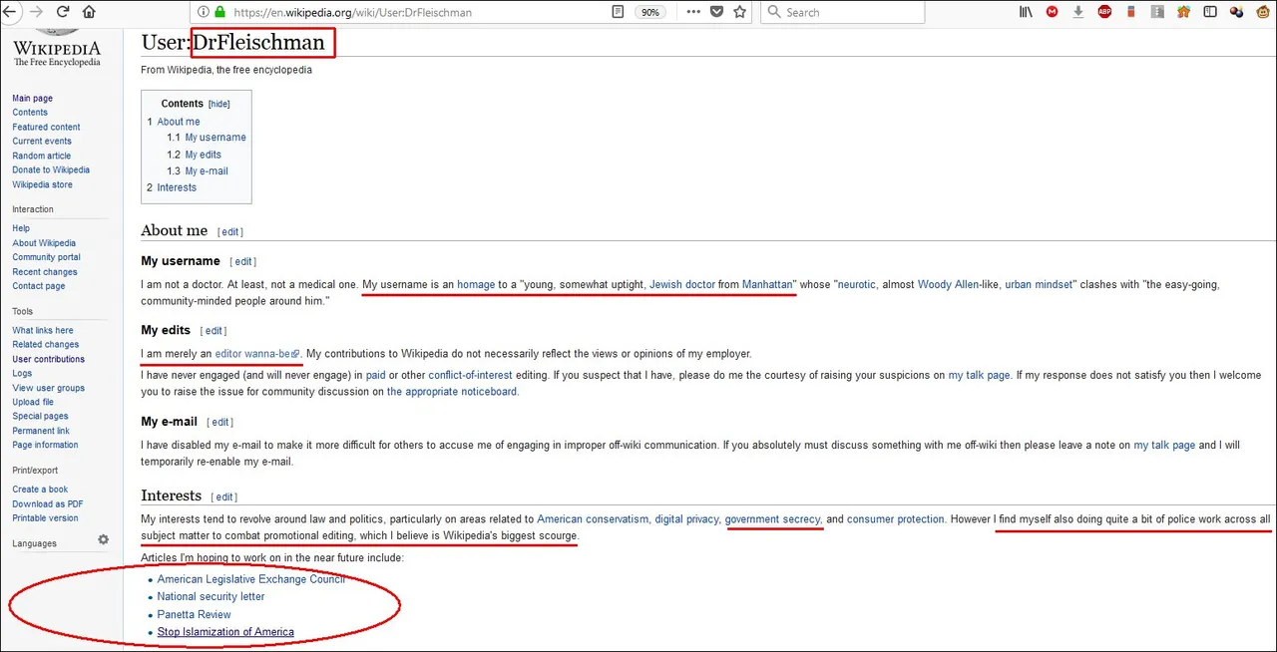Follow the 'homage' link
This screenshot has width=1277, height=652.
[x=476, y=284]
